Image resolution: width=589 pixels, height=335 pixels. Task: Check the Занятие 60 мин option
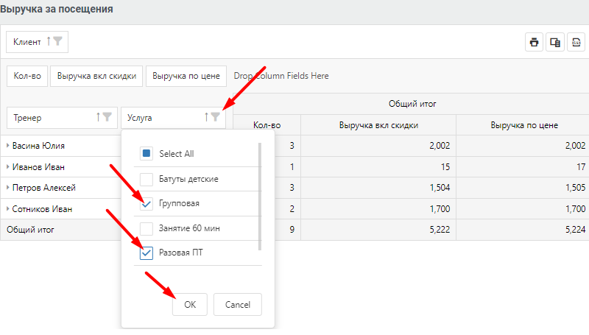click(146, 228)
